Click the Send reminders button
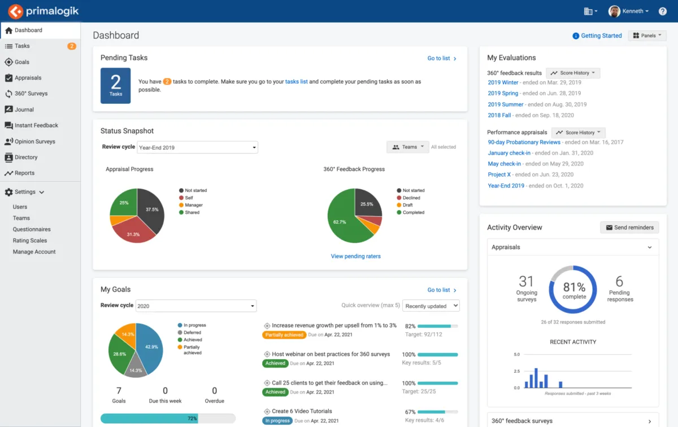This screenshot has height=427, width=678. click(629, 227)
